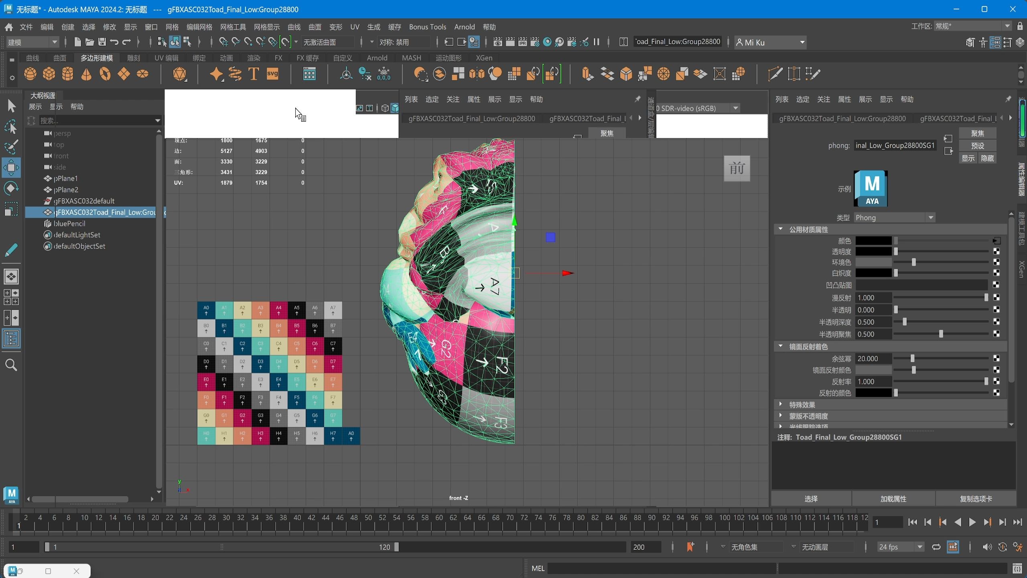This screenshot has height=578, width=1027.
Task: Click the 加载属性 button
Action: coord(893,499)
